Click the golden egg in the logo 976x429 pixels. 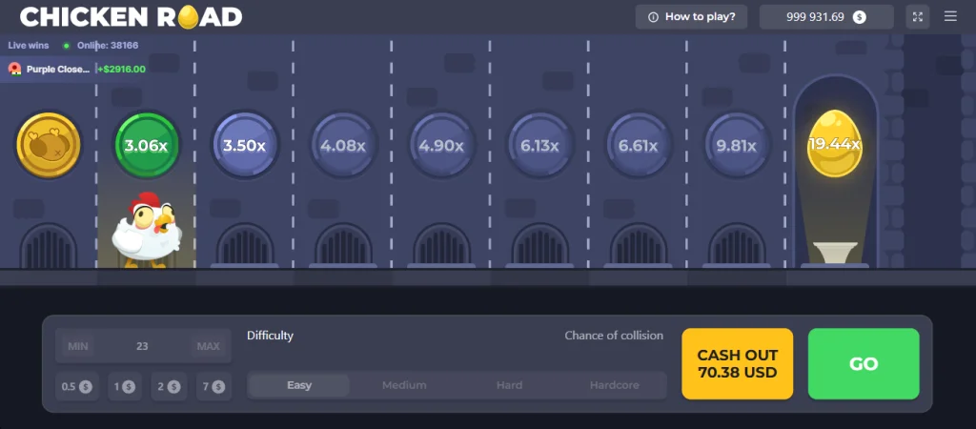point(188,18)
